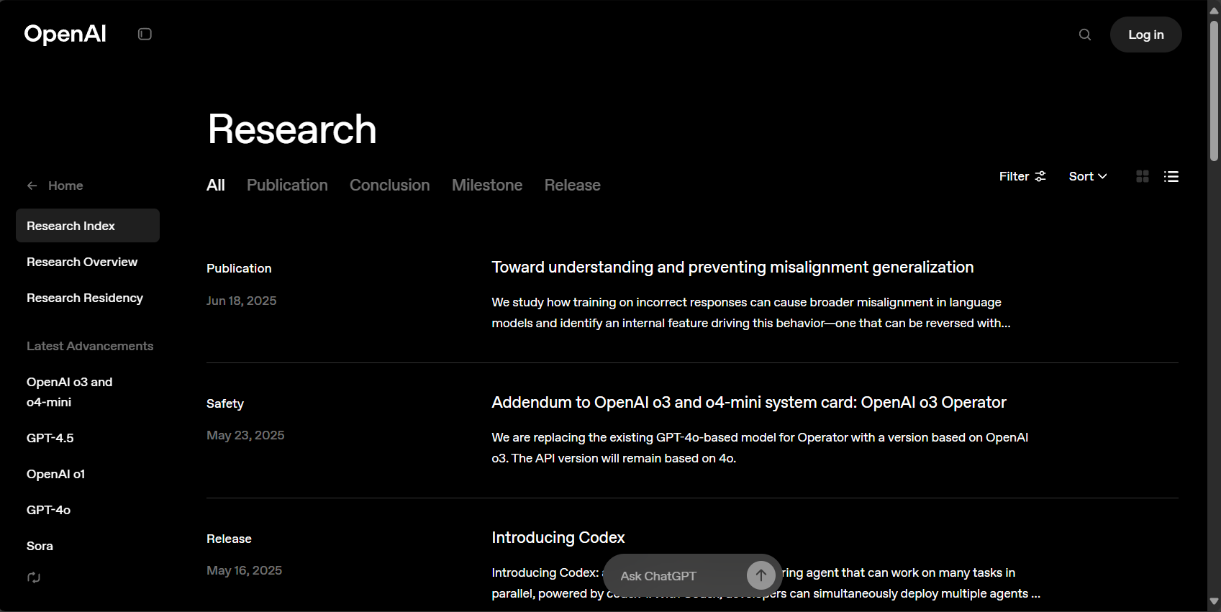Open Research Overview page
Image resolution: width=1221 pixels, height=612 pixels.
[x=82, y=262]
